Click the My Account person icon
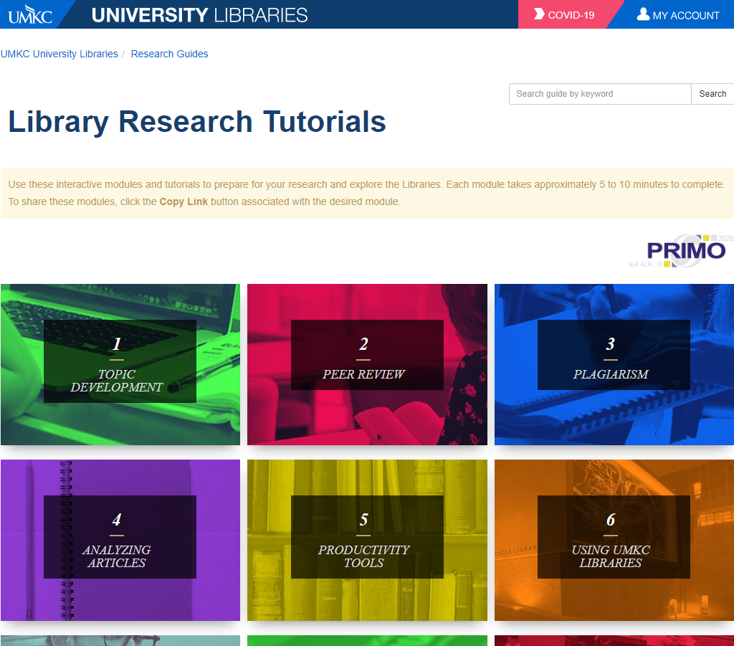 tap(643, 14)
